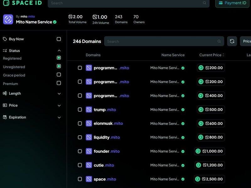Click the Name Service column header
Screen dimensions: 251x188
(173, 55)
